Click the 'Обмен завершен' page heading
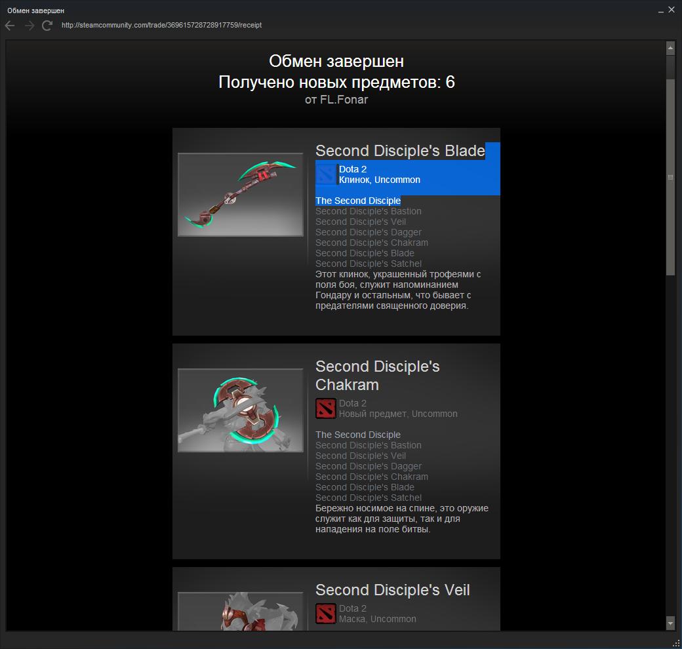Image resolution: width=682 pixels, height=649 pixels. click(336, 61)
